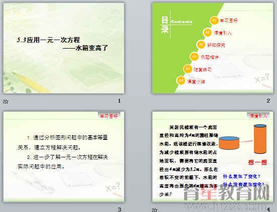This screenshot has width=277, height=212.
Task: Click the tall orange cylinder graphic
Action: pyautogui.click(x=260, y=139)
